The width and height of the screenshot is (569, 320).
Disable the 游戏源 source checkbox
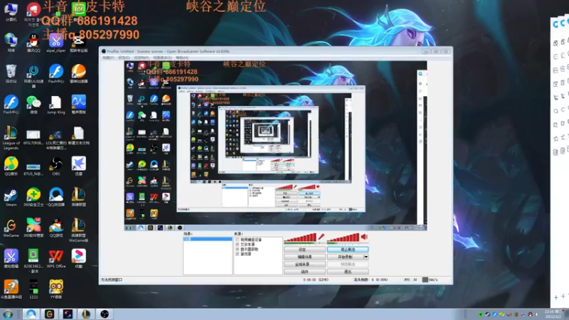click(x=238, y=255)
